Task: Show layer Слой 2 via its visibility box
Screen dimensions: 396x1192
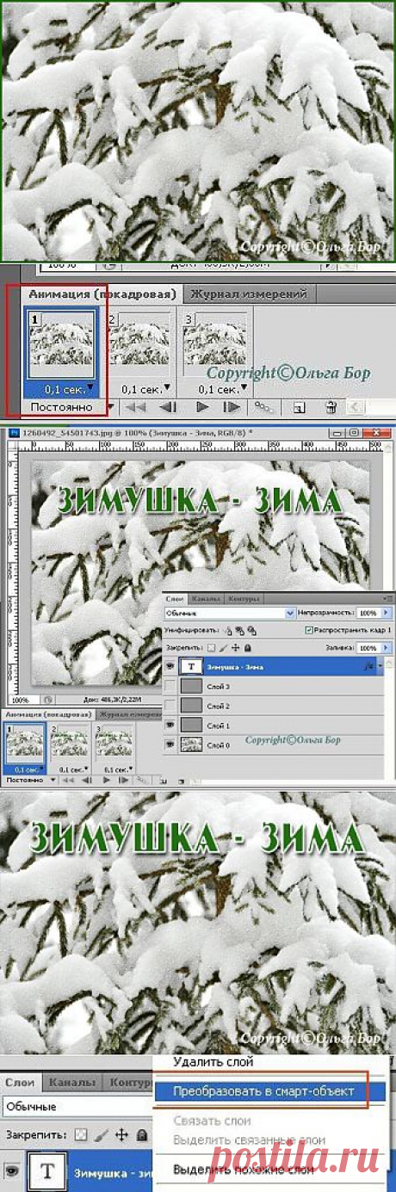Action: point(170,706)
